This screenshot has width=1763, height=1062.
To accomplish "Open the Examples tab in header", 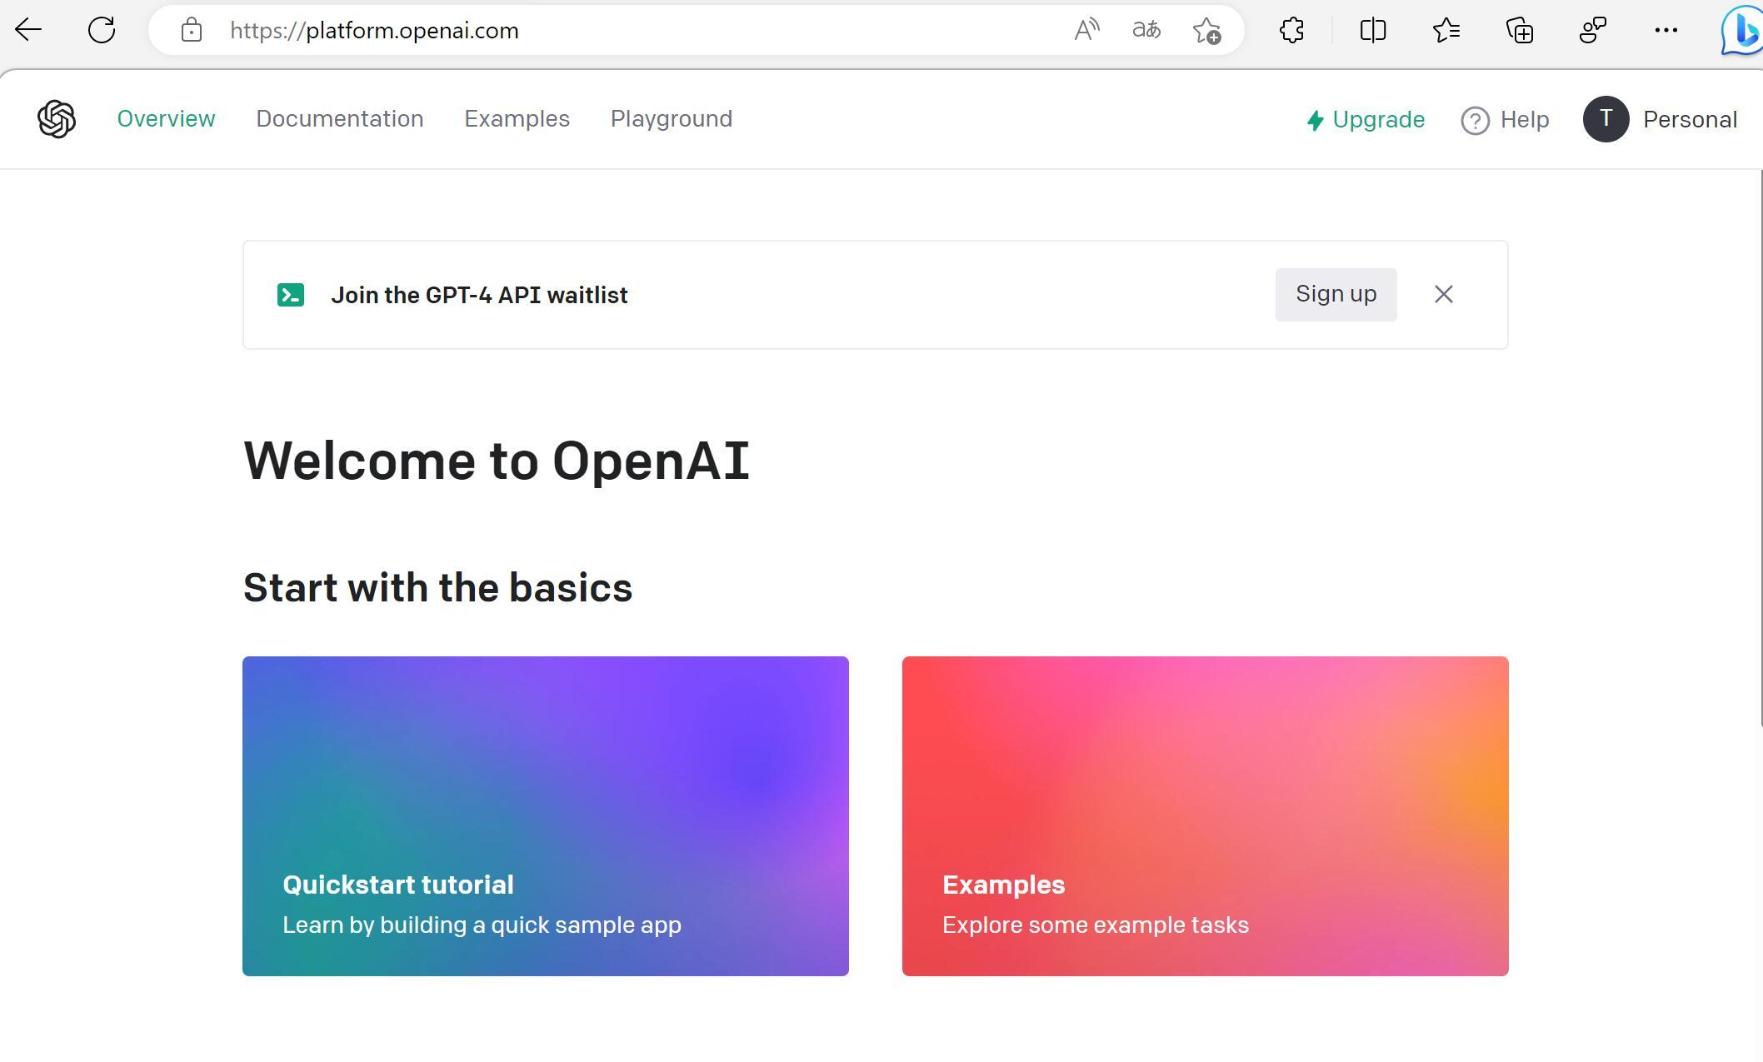I will 517,119.
